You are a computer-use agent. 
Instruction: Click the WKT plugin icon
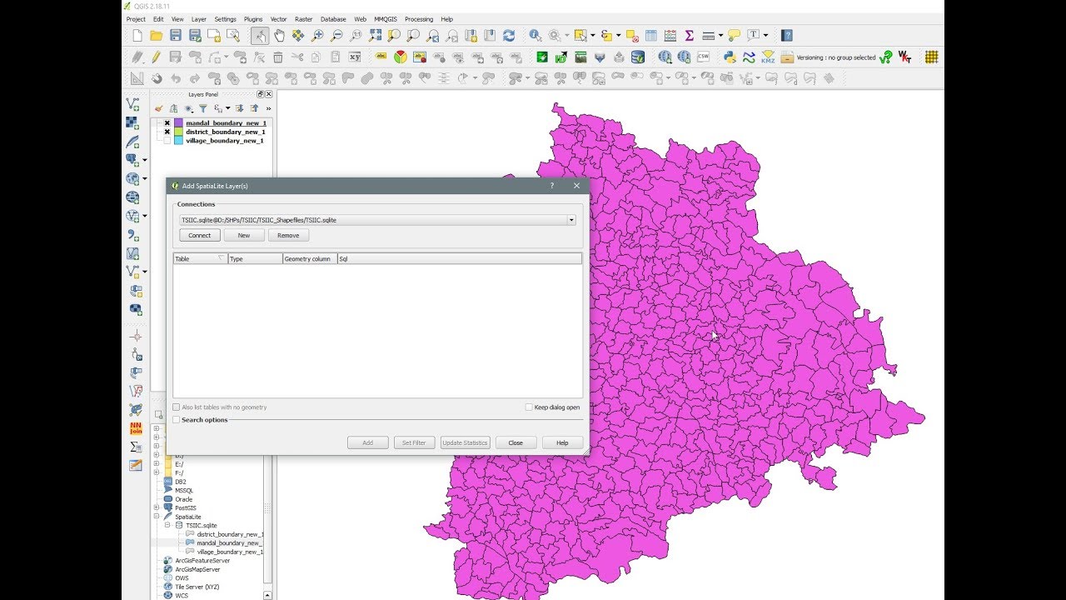(x=904, y=57)
